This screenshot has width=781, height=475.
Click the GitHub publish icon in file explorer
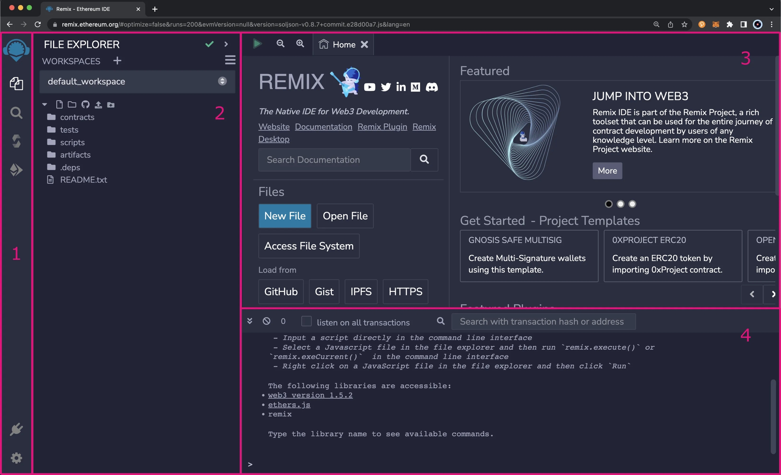pos(85,105)
